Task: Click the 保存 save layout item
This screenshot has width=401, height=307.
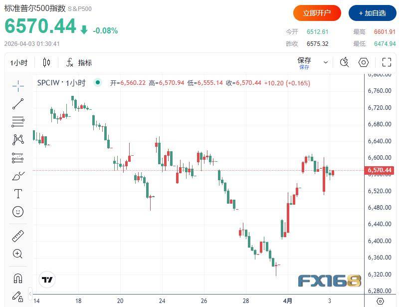Action: [304, 62]
